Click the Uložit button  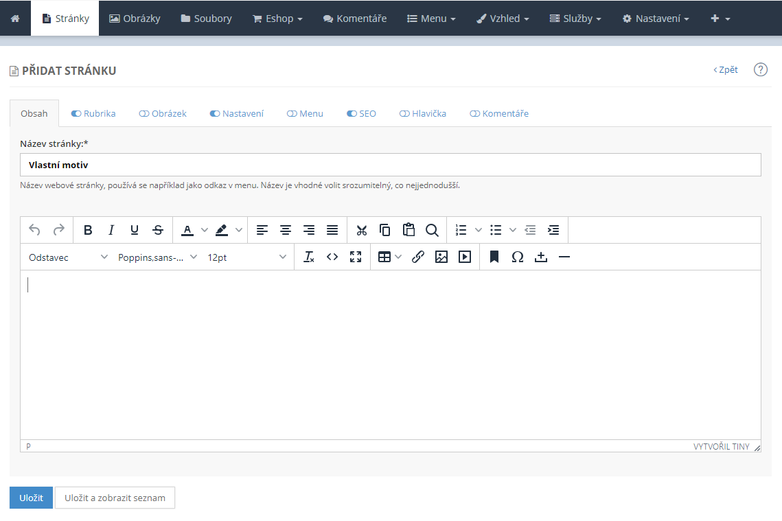(x=31, y=498)
